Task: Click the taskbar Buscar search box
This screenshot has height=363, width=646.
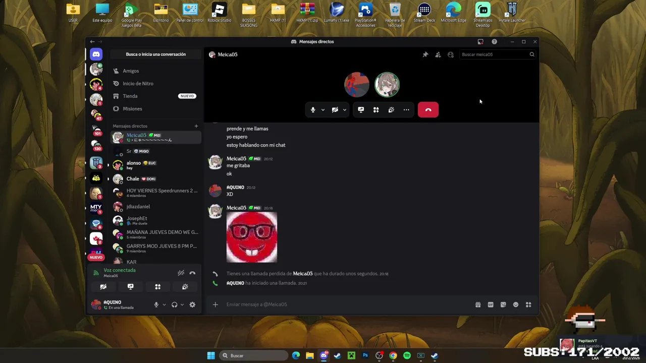Action: pyautogui.click(x=254, y=356)
